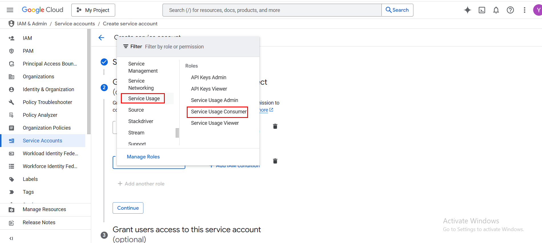Open the main navigation hamburger menu
This screenshot has width=542, height=243.
click(x=10, y=10)
